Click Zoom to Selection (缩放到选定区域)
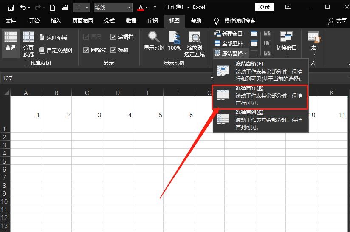350x232 pixels. 195,44
